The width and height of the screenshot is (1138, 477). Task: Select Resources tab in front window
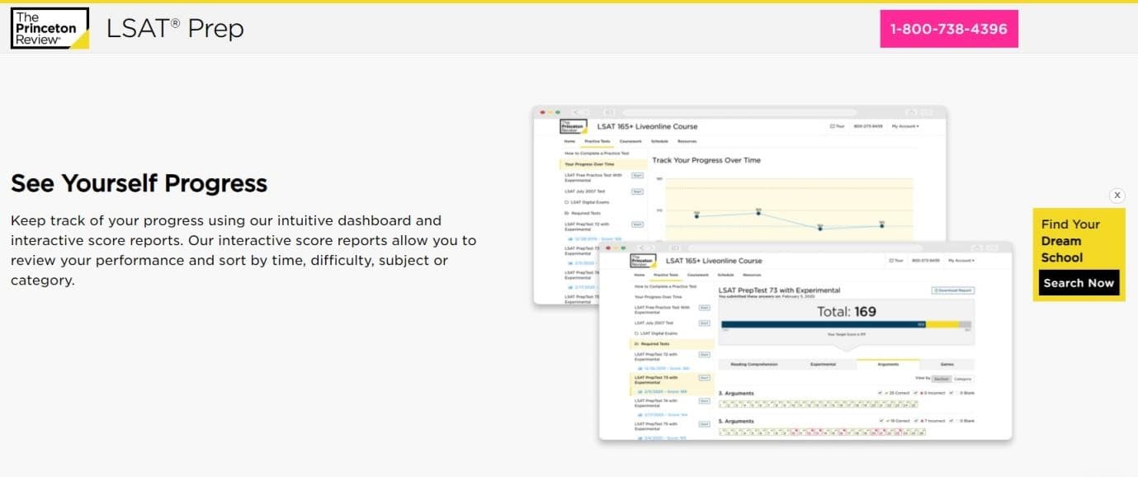tap(752, 275)
